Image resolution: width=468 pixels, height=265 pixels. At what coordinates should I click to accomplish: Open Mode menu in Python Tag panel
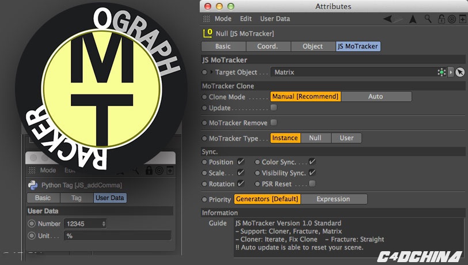[48, 171]
